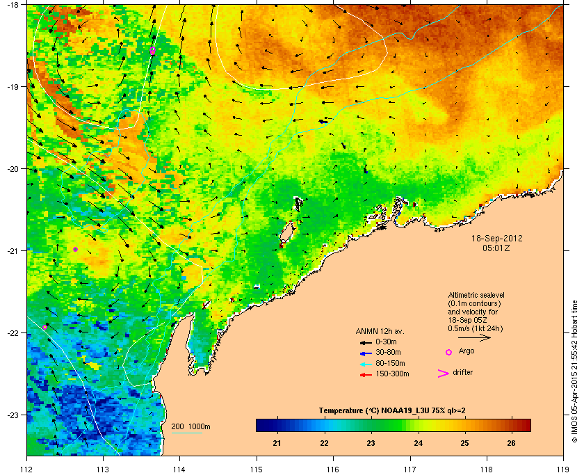This screenshot has width=584, height=473.
Task: Click the '200 1000m' isobath label
Action: click(190, 427)
